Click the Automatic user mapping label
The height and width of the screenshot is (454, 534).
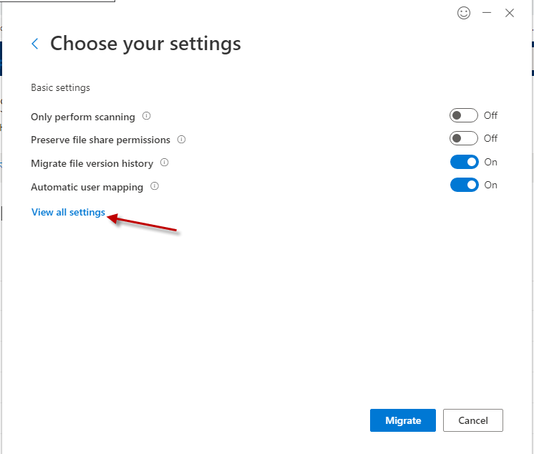(87, 187)
